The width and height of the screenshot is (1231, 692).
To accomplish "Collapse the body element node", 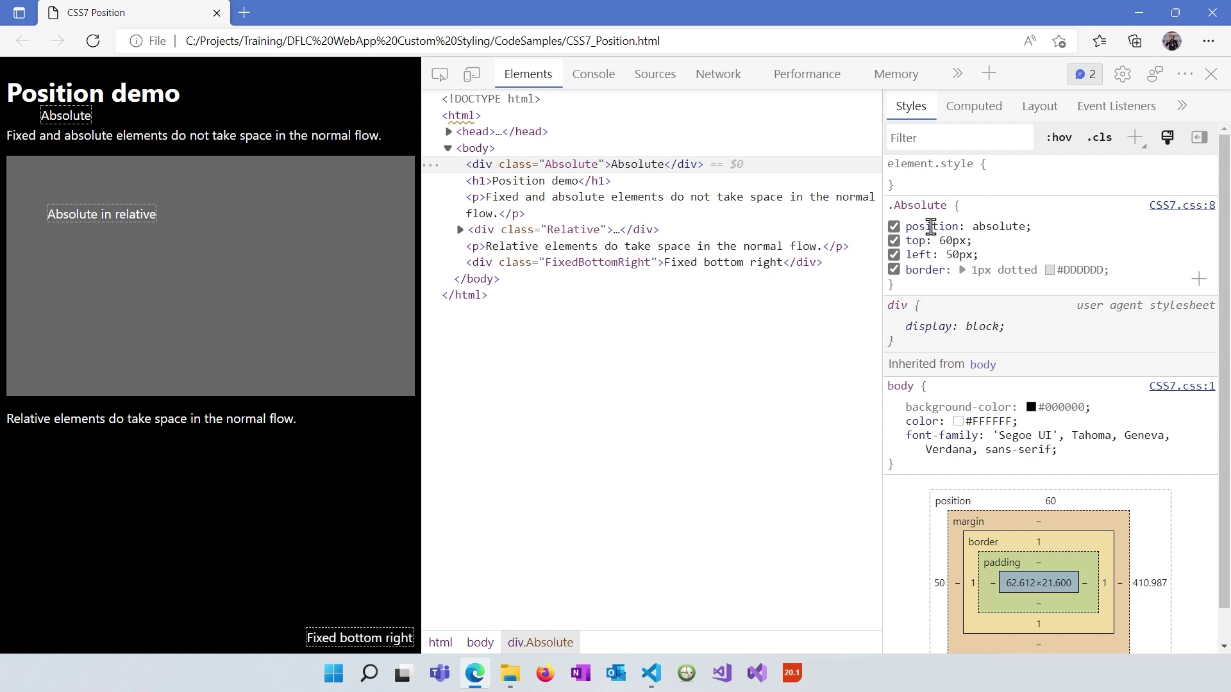I will tap(448, 148).
